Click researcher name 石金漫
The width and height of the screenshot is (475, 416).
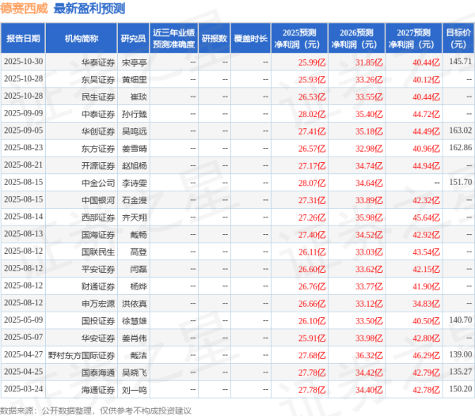coord(135,201)
